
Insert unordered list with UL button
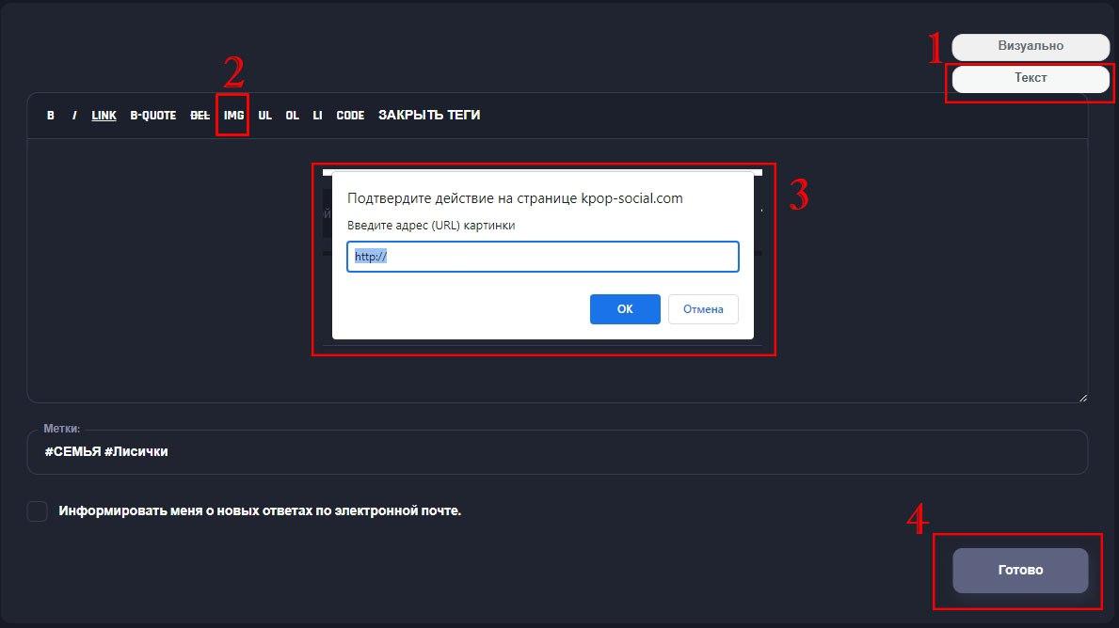tap(264, 116)
